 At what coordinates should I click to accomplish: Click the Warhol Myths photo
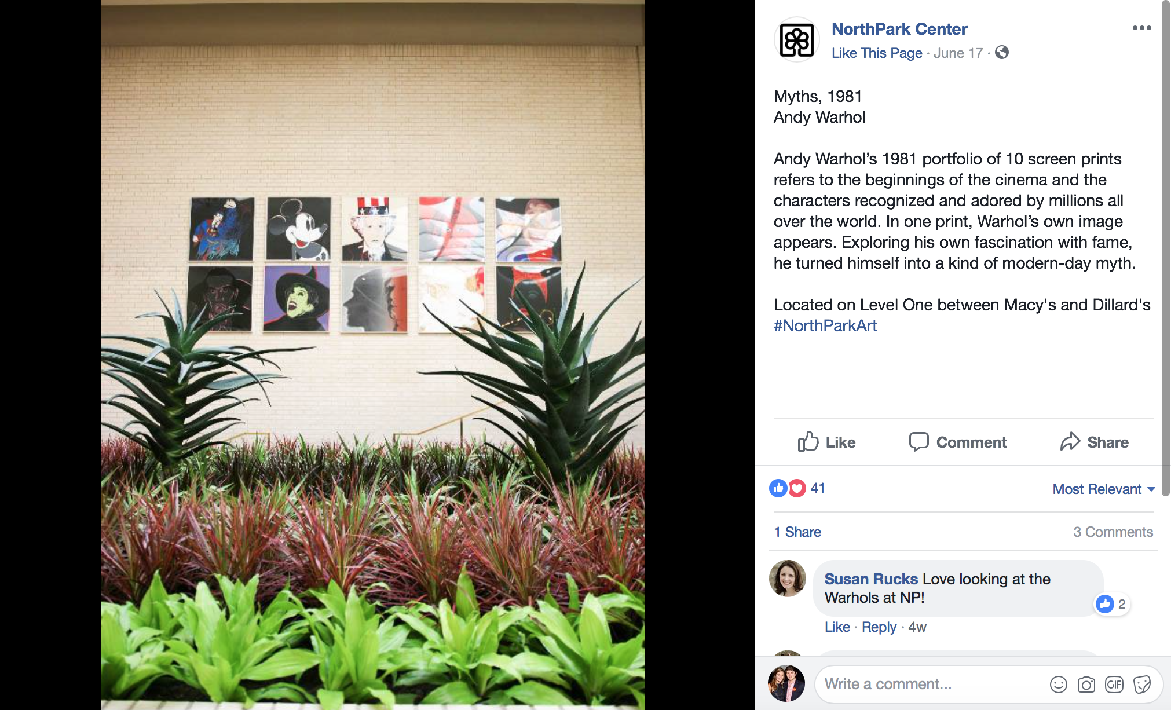coord(373,355)
